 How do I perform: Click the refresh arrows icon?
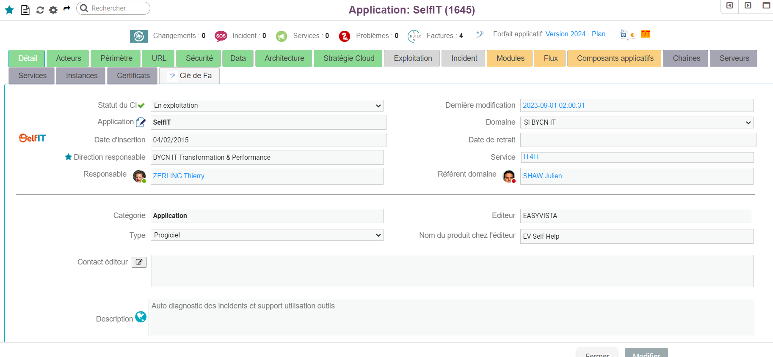point(40,10)
